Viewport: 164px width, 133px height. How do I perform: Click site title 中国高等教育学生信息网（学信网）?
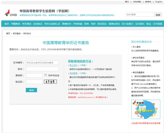coord(45,11)
